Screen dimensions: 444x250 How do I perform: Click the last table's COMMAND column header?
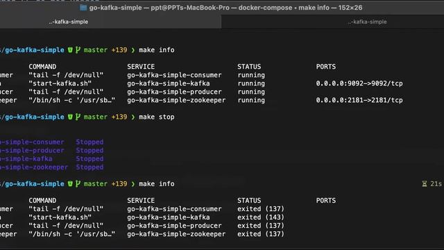(42, 201)
